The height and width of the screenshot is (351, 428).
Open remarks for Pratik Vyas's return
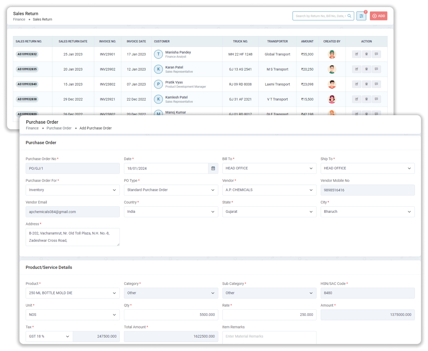[377, 84]
